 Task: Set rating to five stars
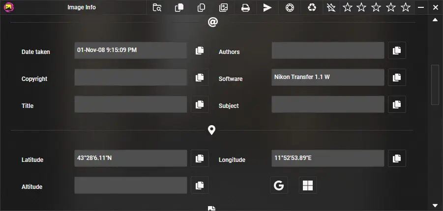pyautogui.click(x=405, y=7)
